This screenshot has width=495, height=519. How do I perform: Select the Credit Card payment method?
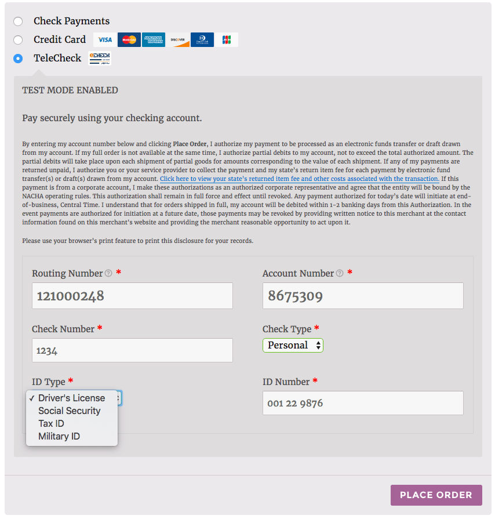click(18, 39)
